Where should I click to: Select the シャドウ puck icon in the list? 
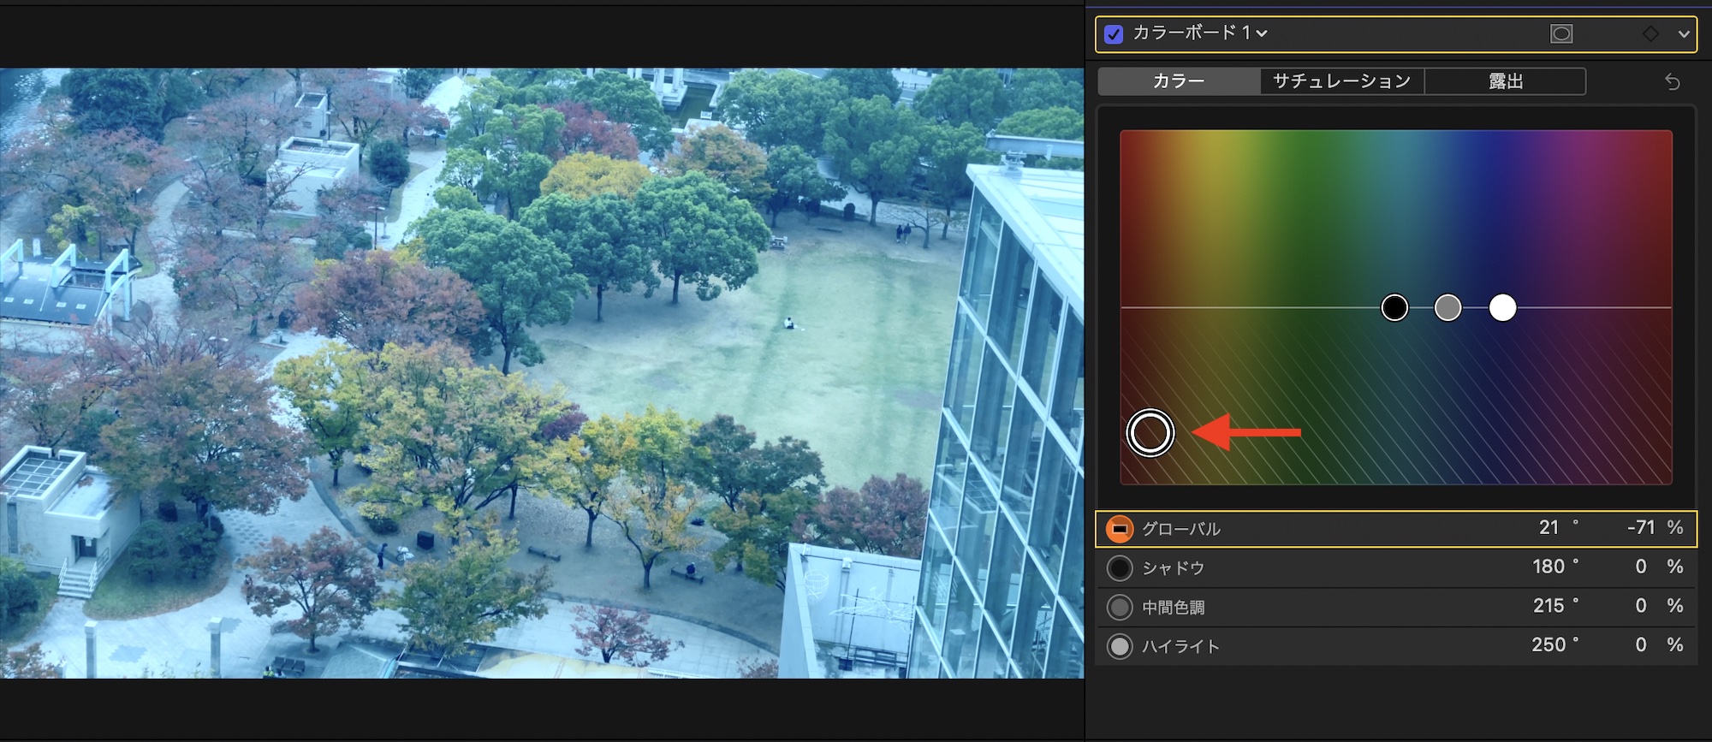click(x=1119, y=568)
